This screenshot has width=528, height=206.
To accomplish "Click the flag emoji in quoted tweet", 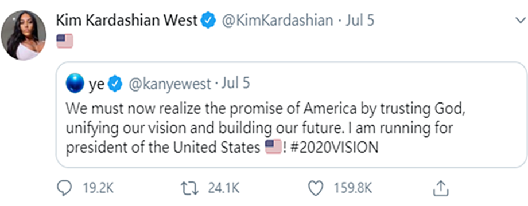I will [273, 147].
